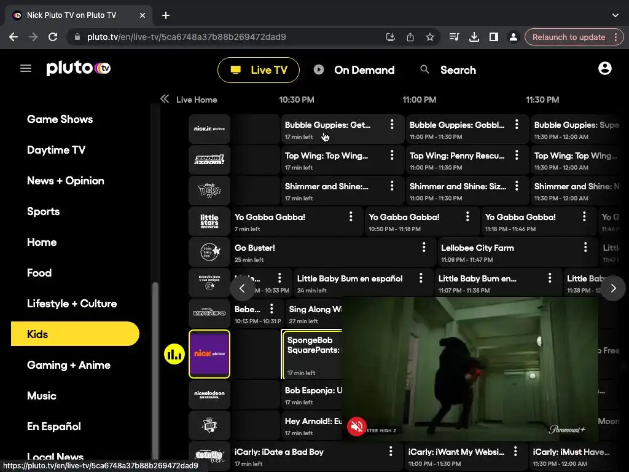Image resolution: width=629 pixels, height=472 pixels.
Task: Open options for Yo Gabba Gabba! 7 min left
Action: coord(351,217)
